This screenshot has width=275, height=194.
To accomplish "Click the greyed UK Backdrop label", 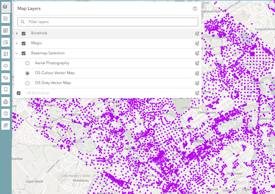I will coord(38,93).
